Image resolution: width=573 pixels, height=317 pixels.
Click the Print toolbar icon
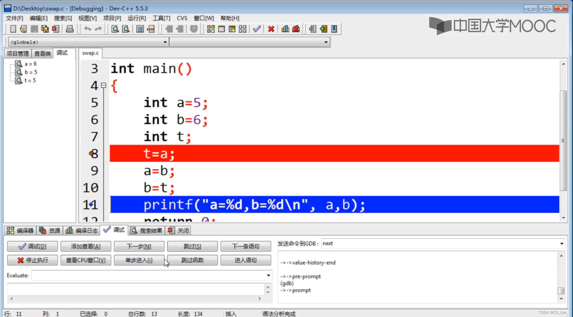click(x=70, y=29)
